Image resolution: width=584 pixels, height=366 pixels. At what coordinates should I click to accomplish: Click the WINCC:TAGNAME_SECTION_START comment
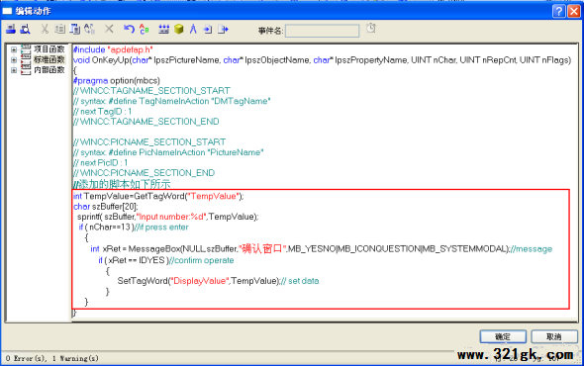click(x=151, y=90)
